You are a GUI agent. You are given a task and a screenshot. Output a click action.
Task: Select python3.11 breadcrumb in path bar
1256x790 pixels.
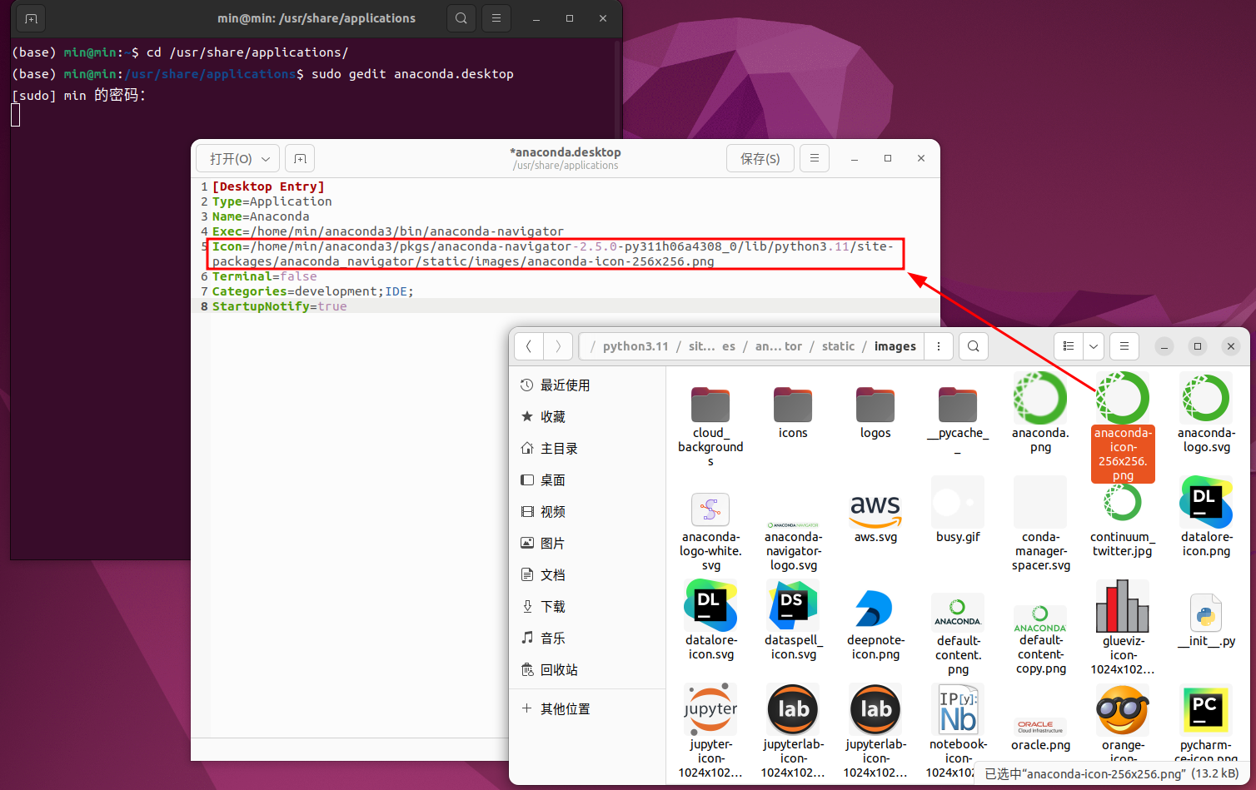635,346
